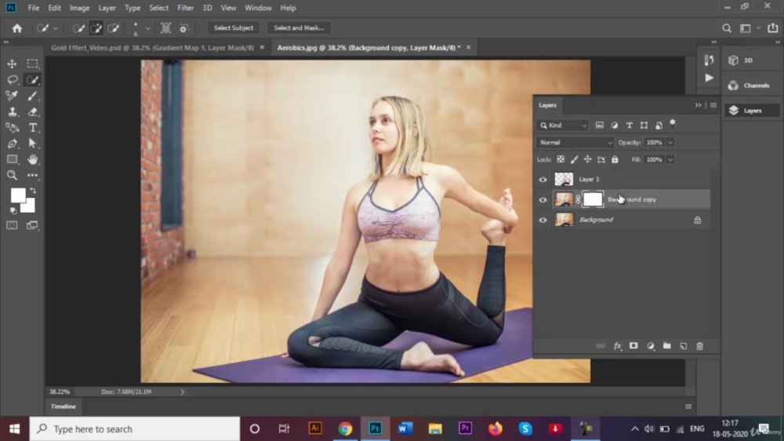Open the Opacity slider dropdown arrow
The image size is (784, 441).
[x=670, y=143]
